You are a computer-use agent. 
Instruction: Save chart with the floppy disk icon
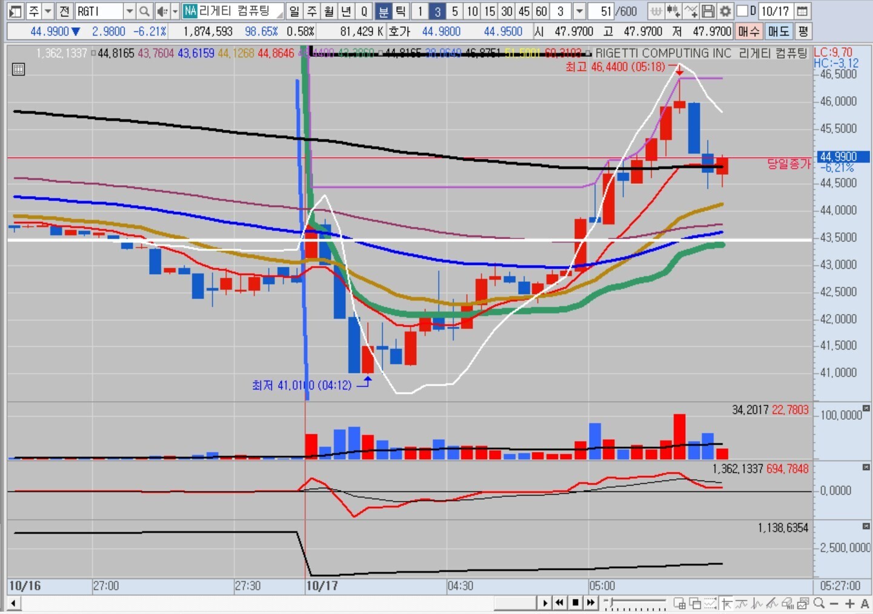pyautogui.click(x=707, y=11)
